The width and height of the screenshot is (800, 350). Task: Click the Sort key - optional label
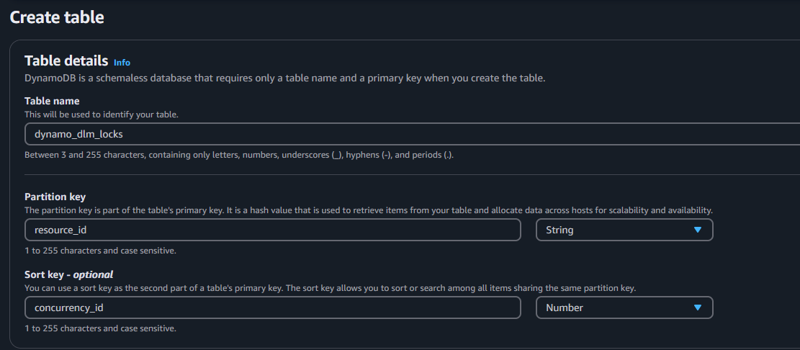coord(69,274)
